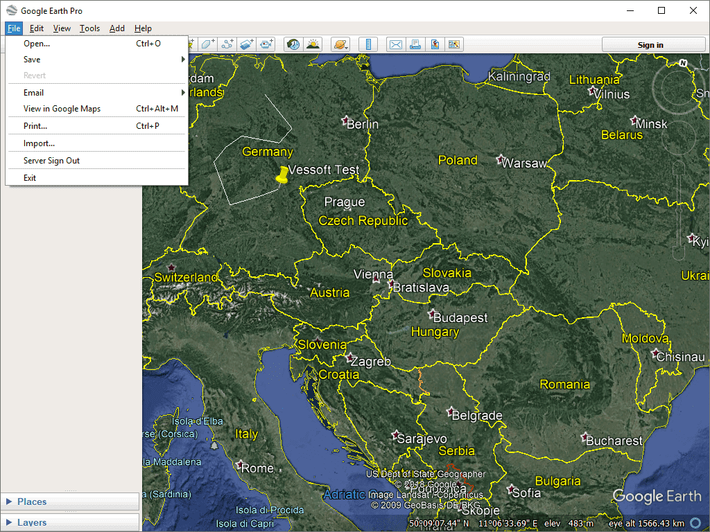710x532 pixels.
Task: Click the Add Image Overlay icon
Action: click(x=246, y=44)
